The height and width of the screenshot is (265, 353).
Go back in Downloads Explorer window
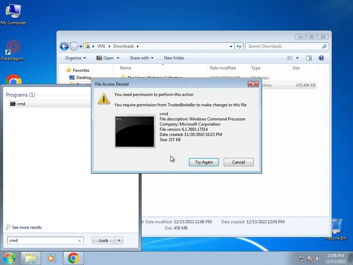pyautogui.click(x=64, y=47)
